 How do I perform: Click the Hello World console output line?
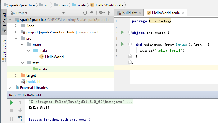39,108
